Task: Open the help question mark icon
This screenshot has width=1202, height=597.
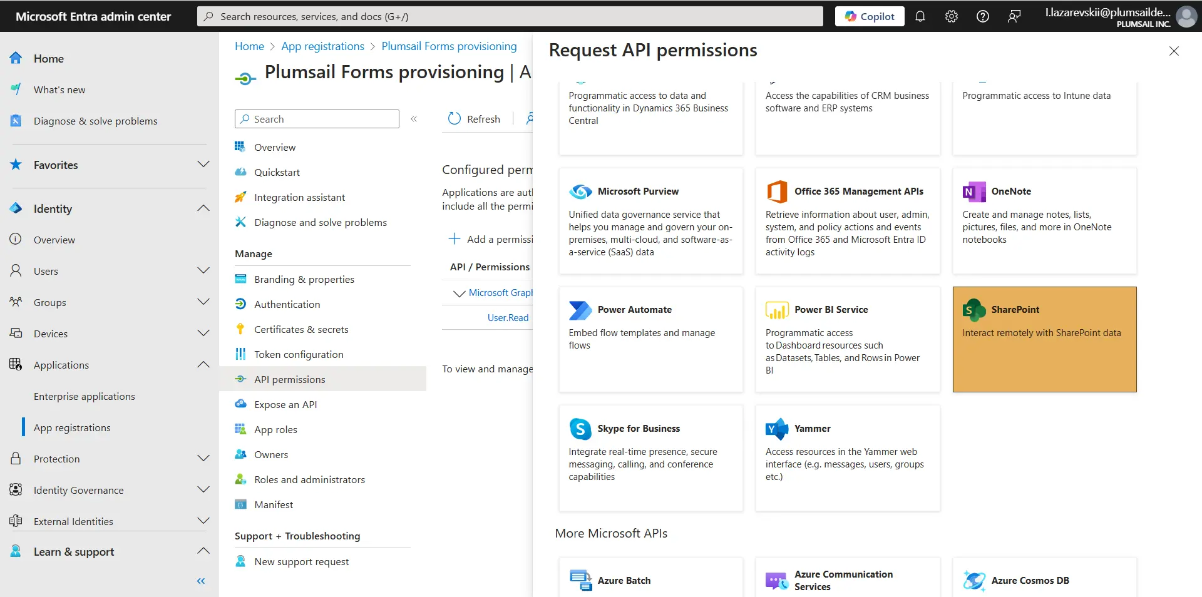Action: tap(982, 16)
